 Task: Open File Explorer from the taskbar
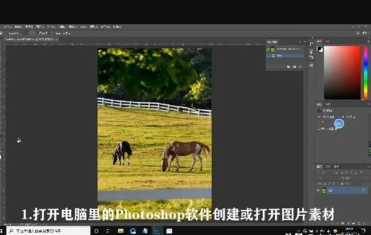pyautogui.click(x=121, y=231)
